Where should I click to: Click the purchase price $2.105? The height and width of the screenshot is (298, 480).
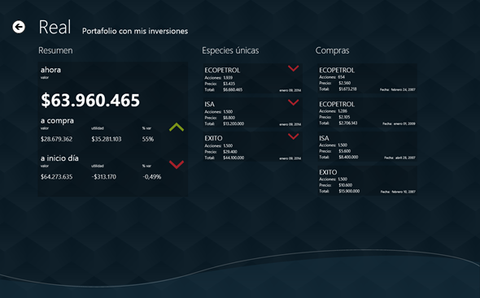[344, 117]
